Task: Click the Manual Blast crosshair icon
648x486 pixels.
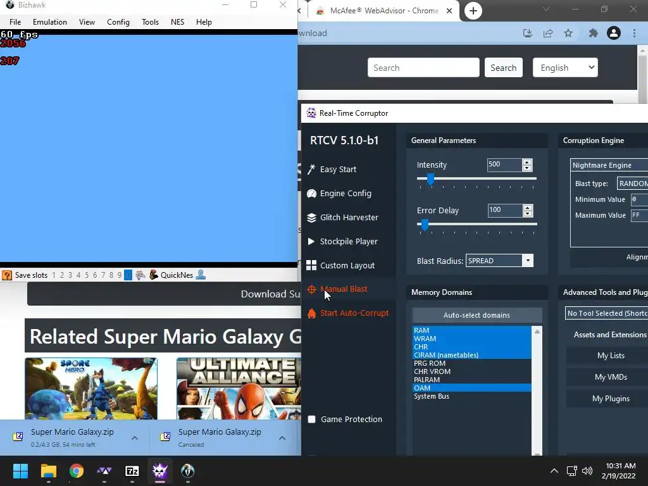Action: pos(311,289)
